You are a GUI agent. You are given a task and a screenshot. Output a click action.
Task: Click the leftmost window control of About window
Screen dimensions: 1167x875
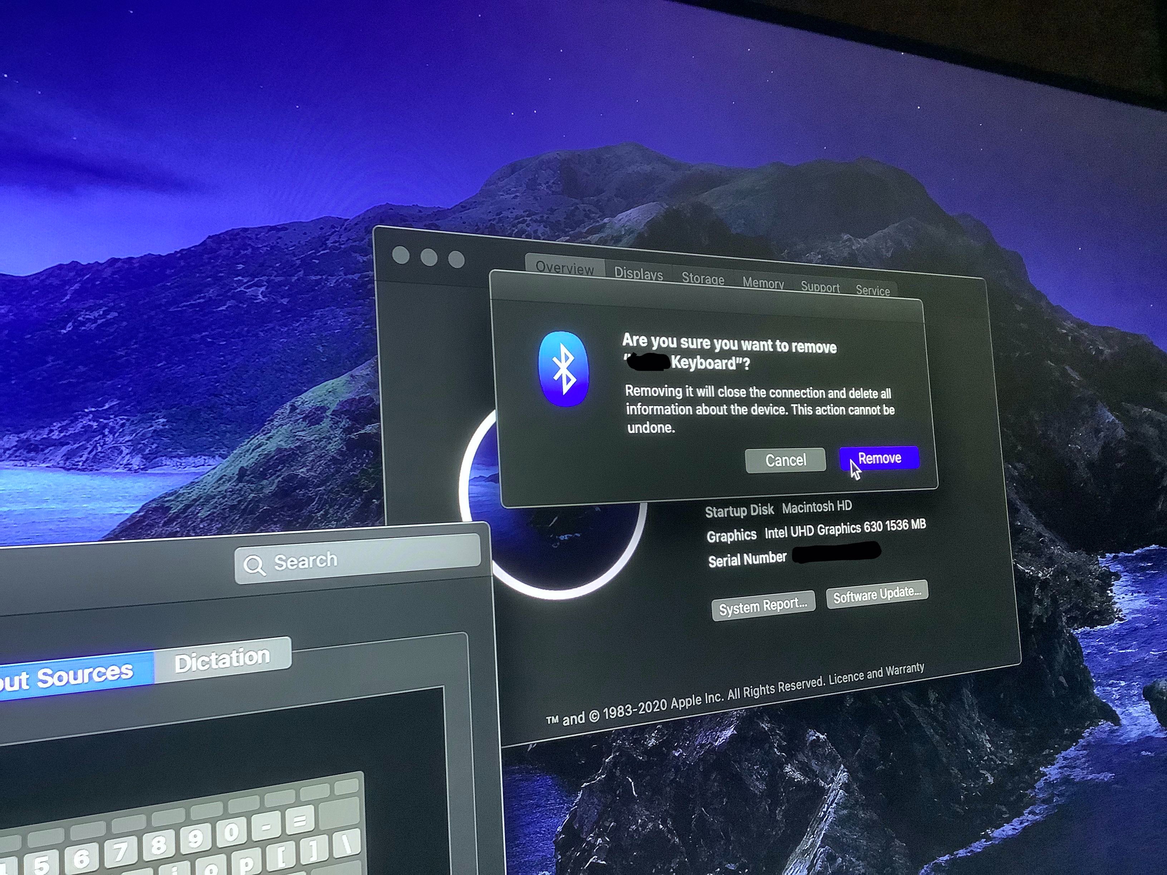pyautogui.click(x=401, y=255)
